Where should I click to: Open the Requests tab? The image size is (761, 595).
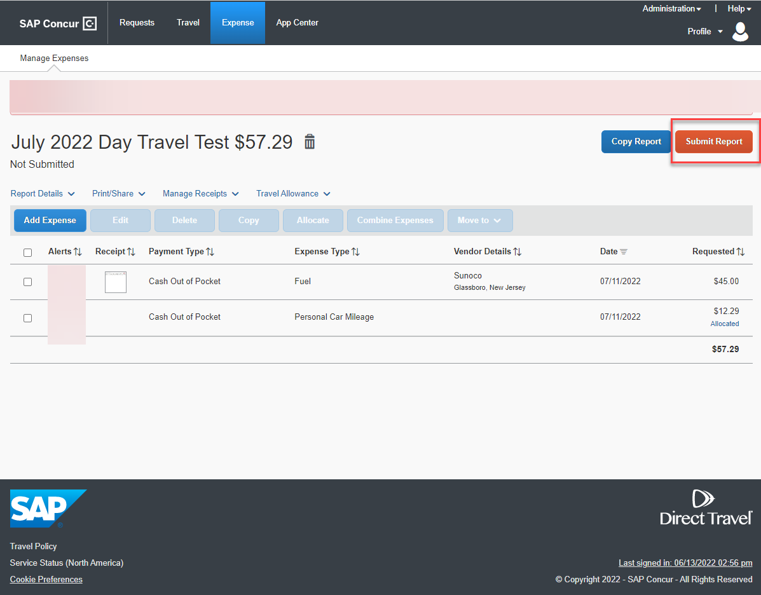click(x=137, y=23)
